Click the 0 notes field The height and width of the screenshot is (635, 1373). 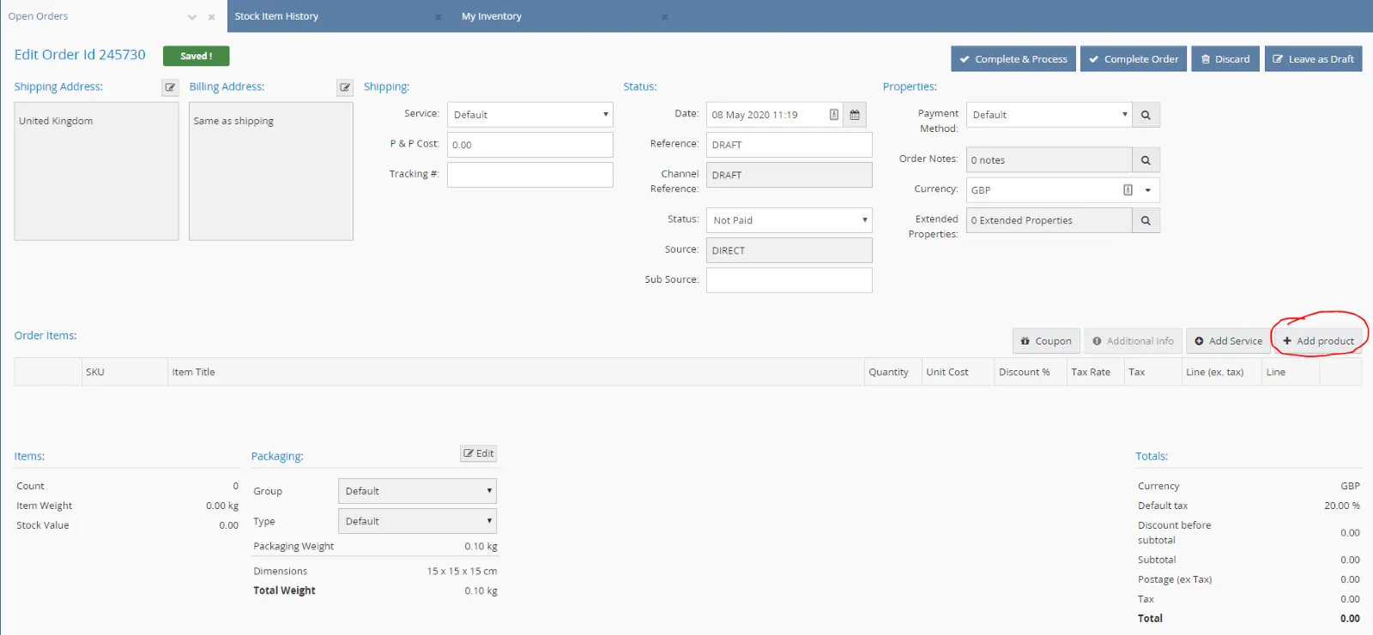pyautogui.click(x=1049, y=160)
